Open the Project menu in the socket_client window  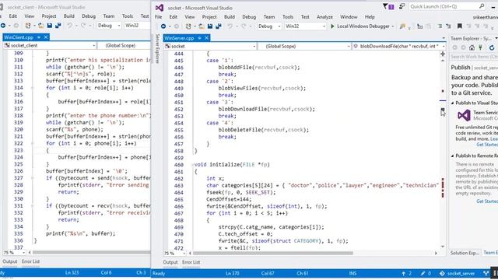49,16
